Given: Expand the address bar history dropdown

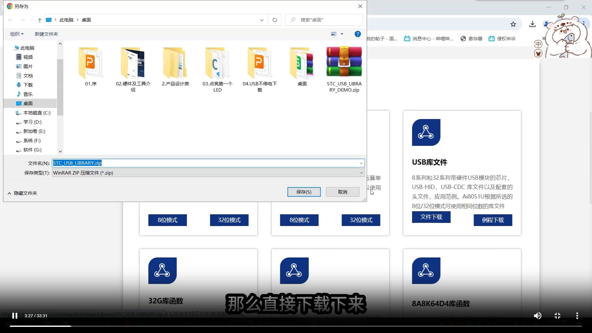Looking at the screenshot, I should coord(262,20).
